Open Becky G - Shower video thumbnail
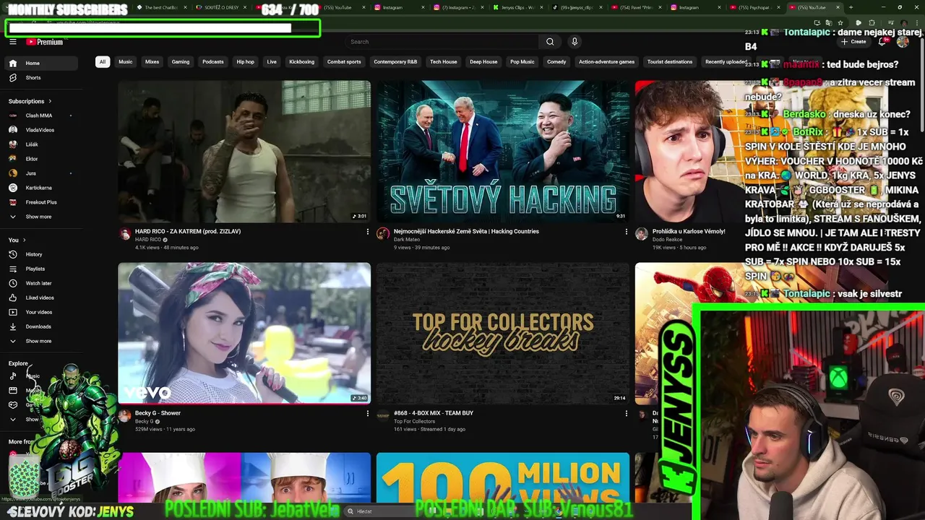 point(244,333)
